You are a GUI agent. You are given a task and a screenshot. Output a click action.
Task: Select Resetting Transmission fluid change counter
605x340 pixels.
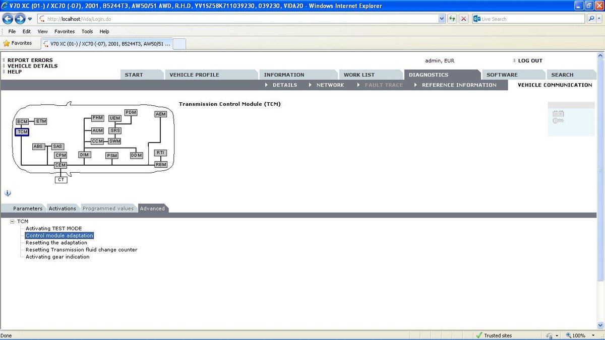(x=81, y=250)
